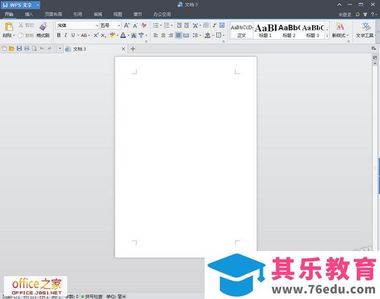Align text right
The height and width of the screenshot is (299, 380).
pyautogui.click(x=171, y=36)
